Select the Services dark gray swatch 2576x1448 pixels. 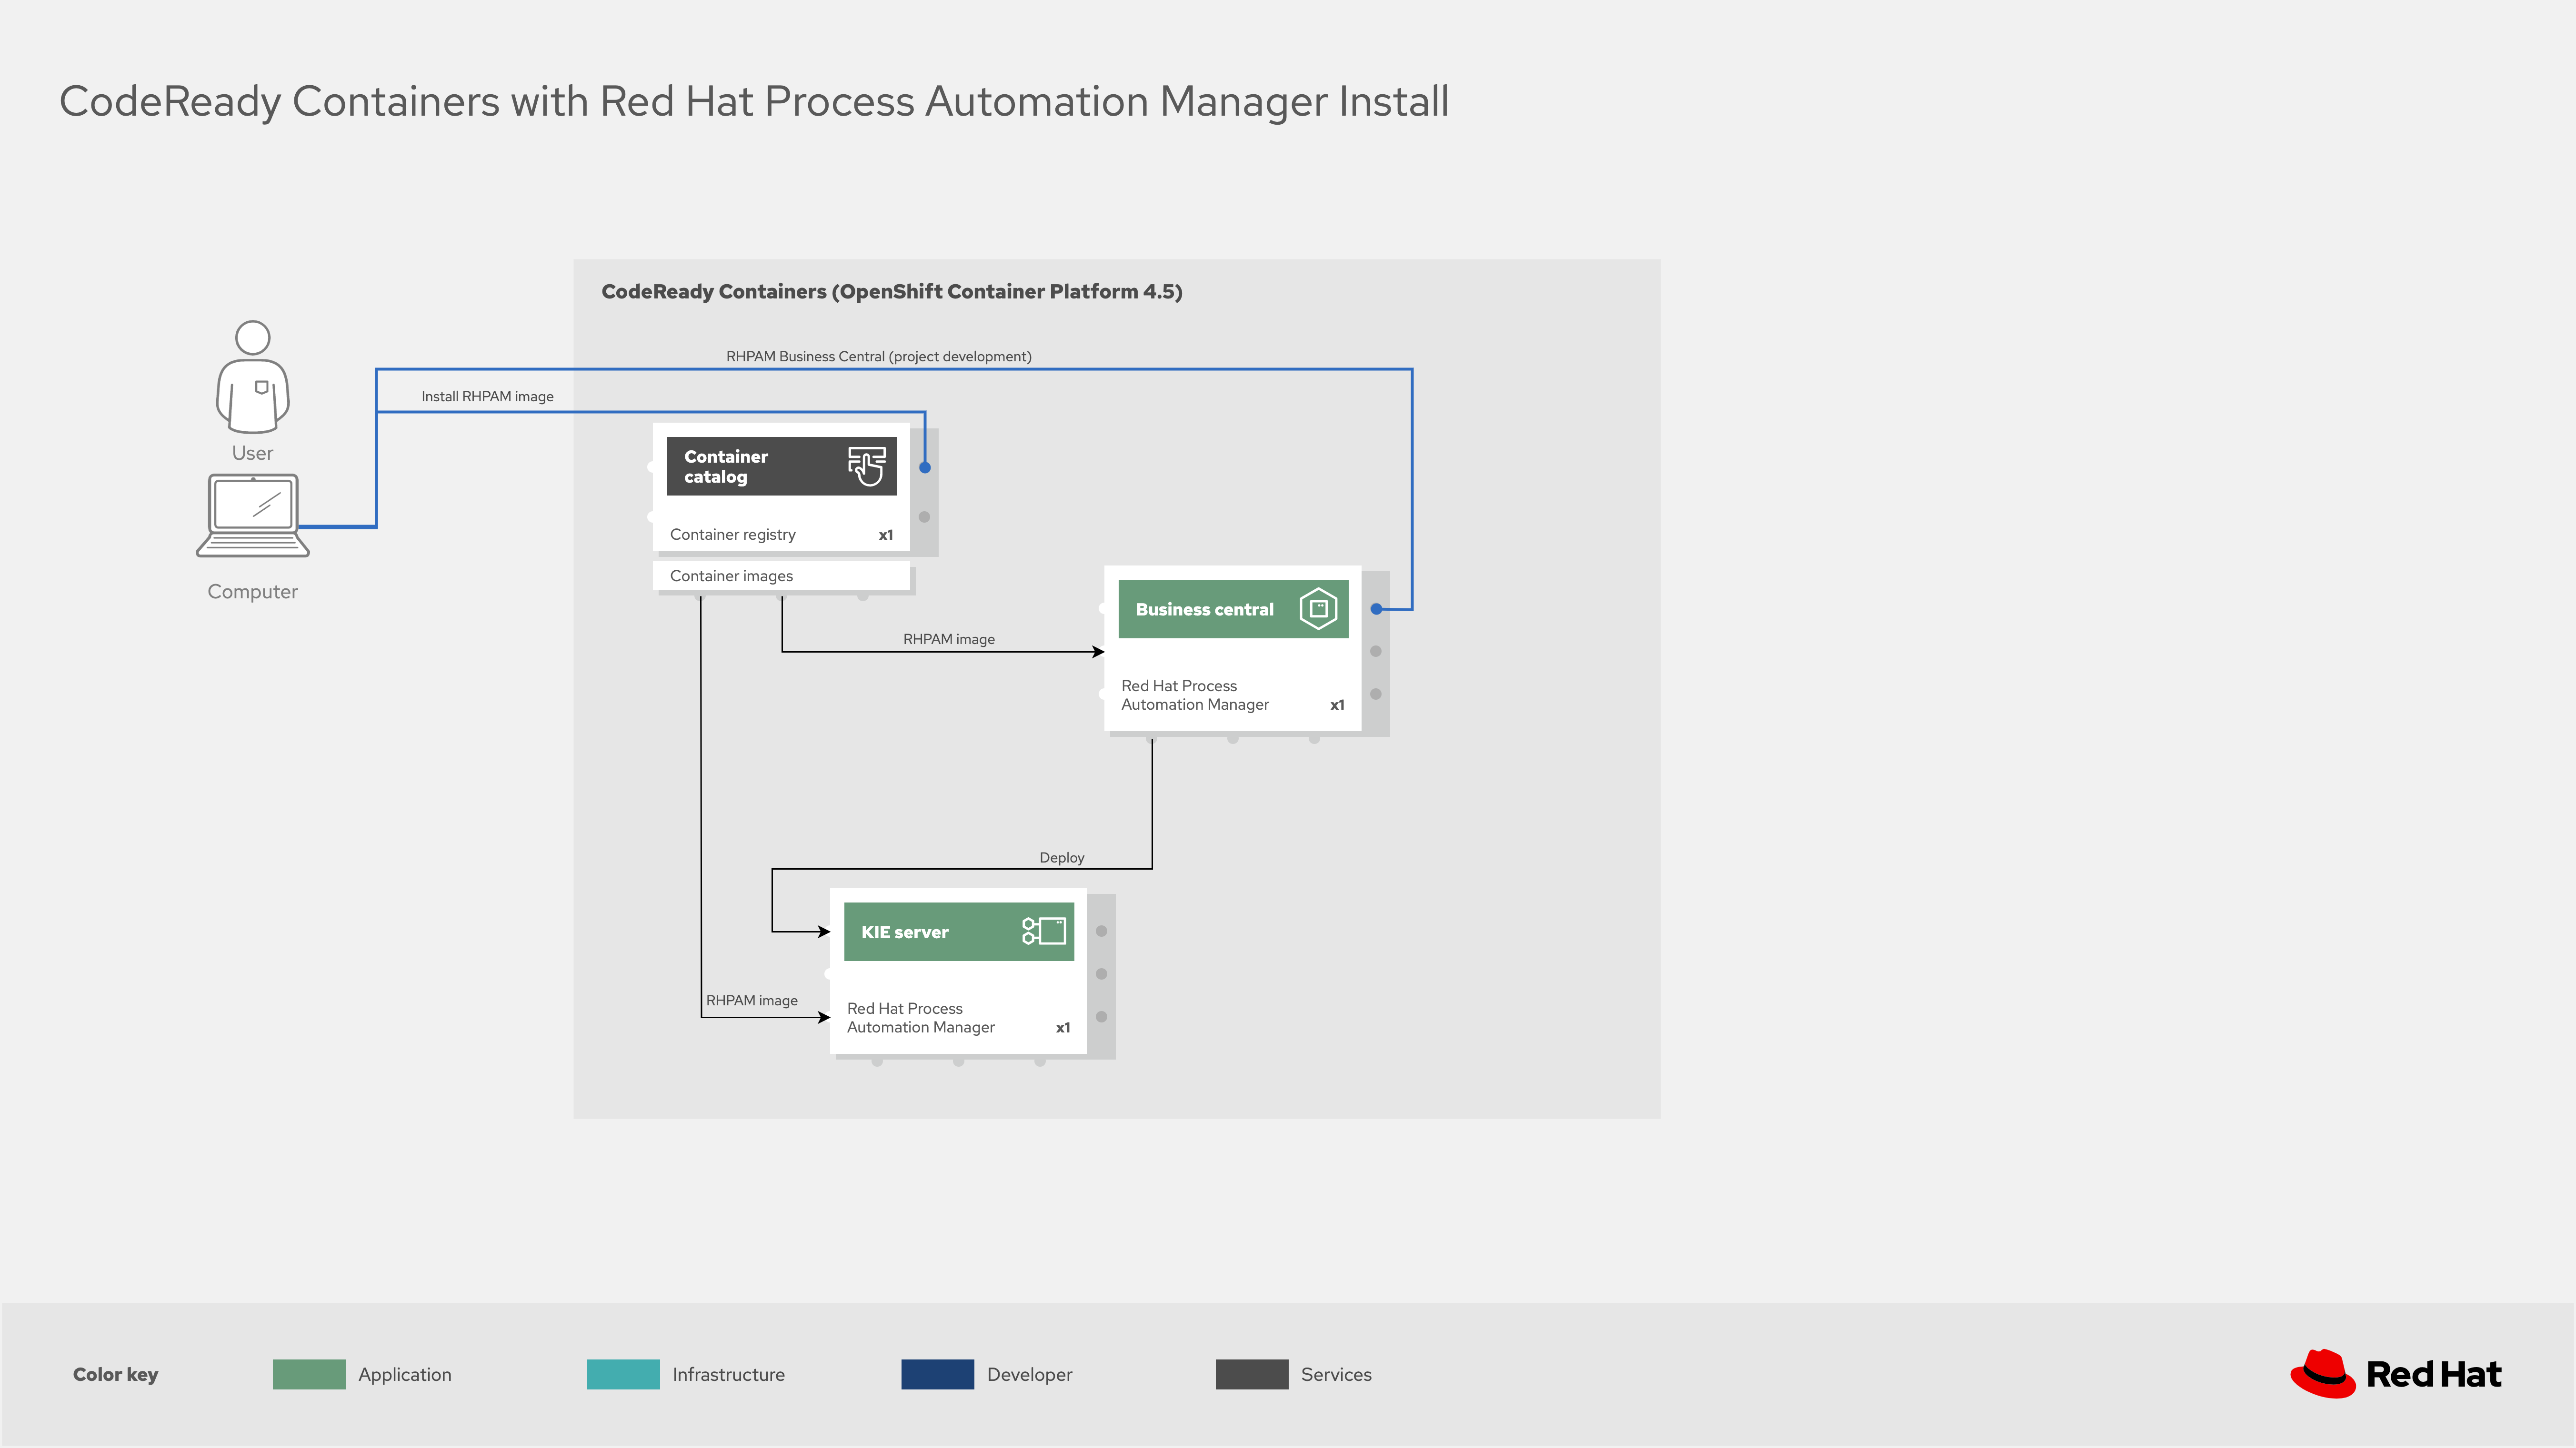coord(1251,1374)
